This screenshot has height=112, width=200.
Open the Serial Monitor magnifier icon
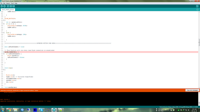click(x=197, y=6)
